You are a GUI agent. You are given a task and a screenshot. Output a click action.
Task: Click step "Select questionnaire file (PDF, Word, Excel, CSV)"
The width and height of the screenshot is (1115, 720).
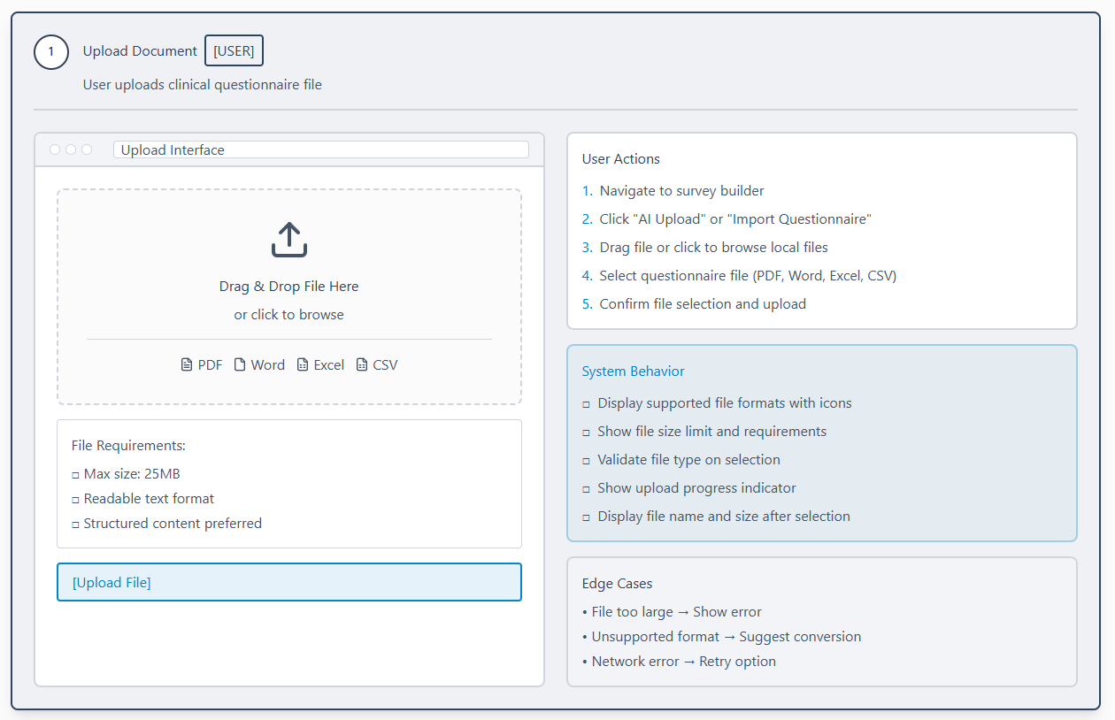tap(748, 275)
